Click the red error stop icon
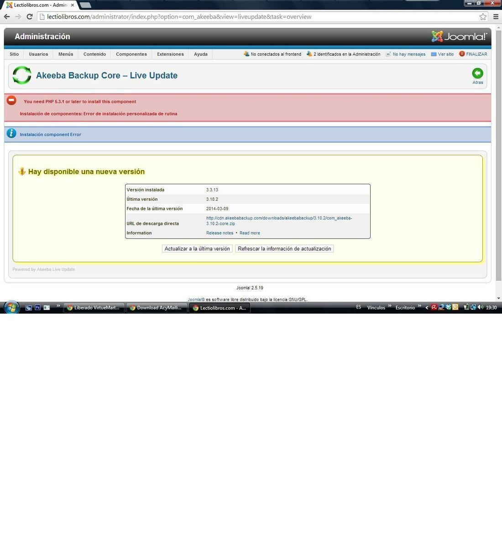 pyautogui.click(x=11, y=100)
